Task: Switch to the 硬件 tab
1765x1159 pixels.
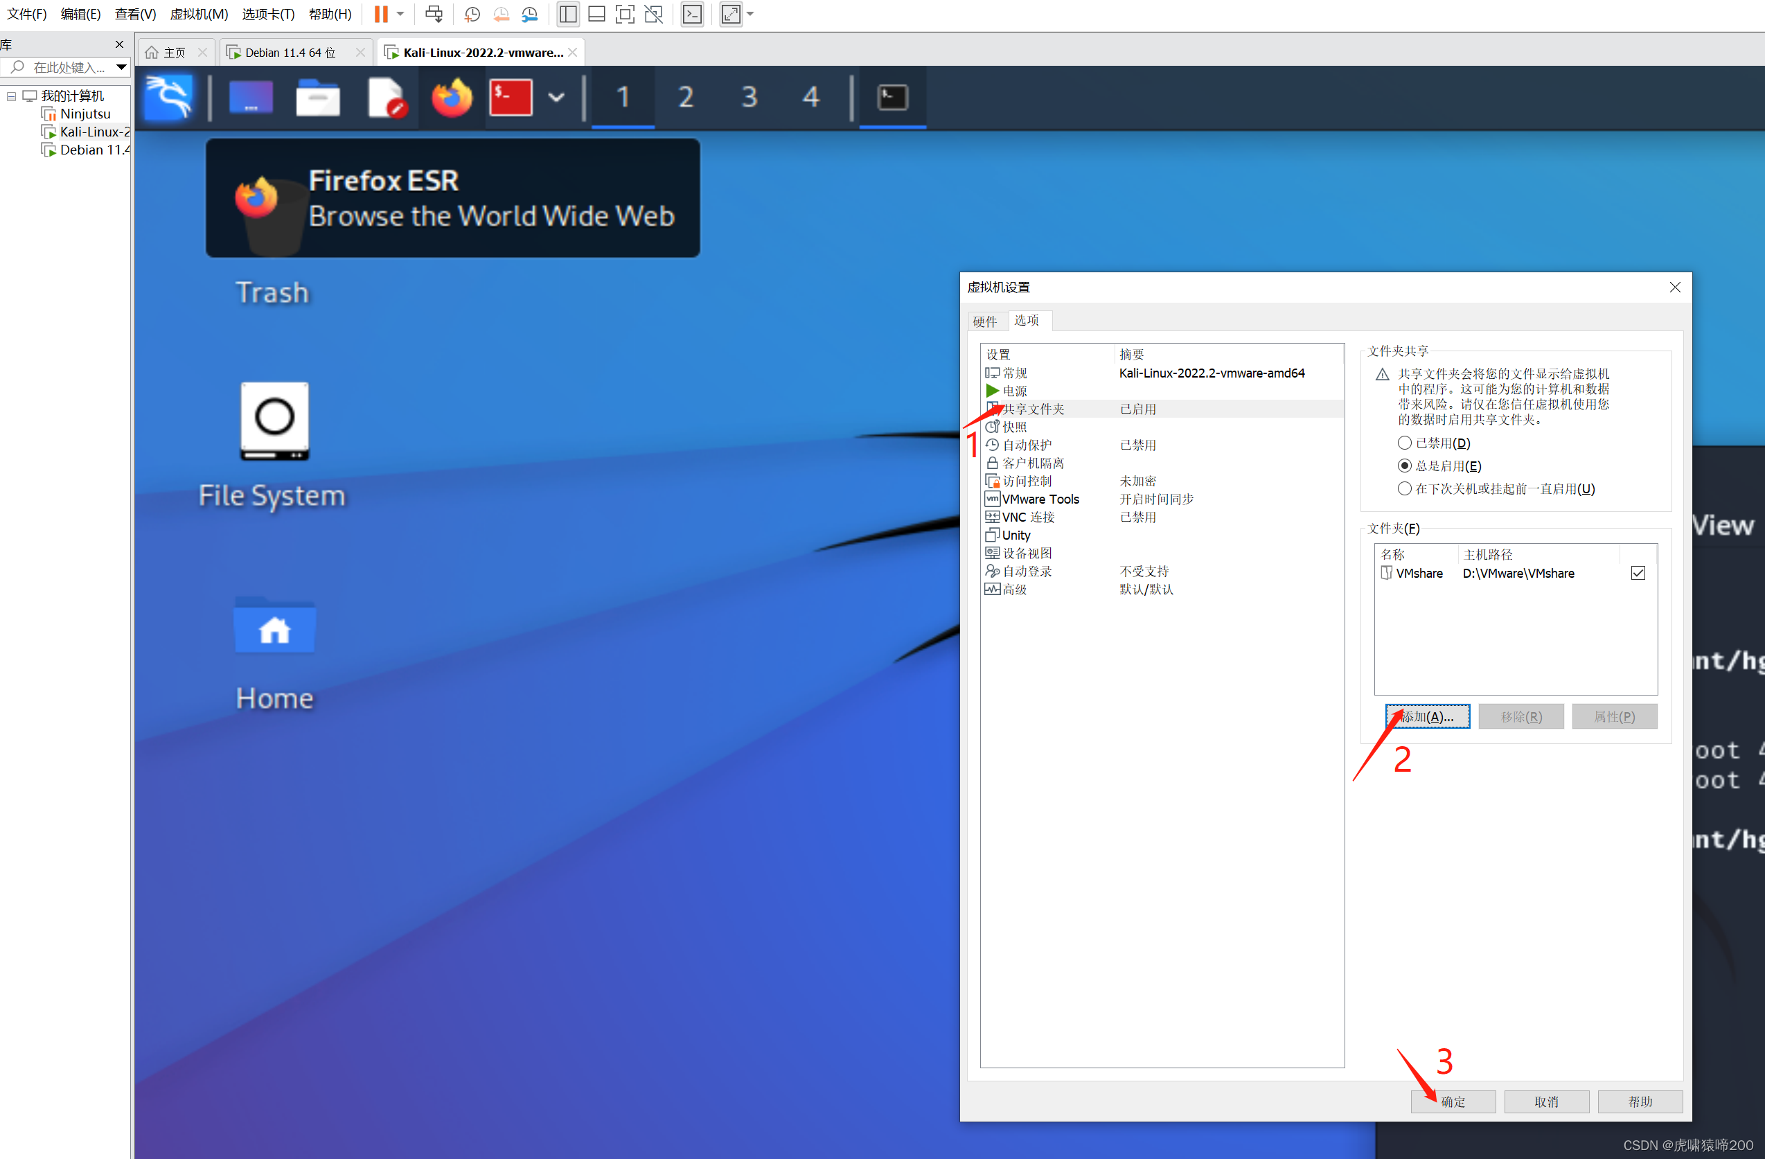Action: point(985,322)
